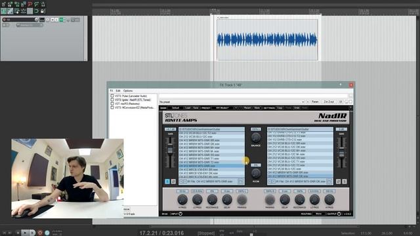The image size is (420, 236).
Task: Click the BALANCE knob
Action: coord(256,137)
